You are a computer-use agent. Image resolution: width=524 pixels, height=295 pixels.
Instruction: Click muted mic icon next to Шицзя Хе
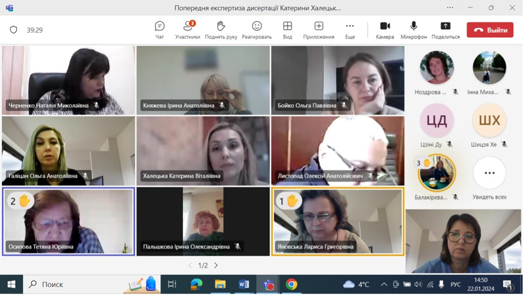[504, 144]
